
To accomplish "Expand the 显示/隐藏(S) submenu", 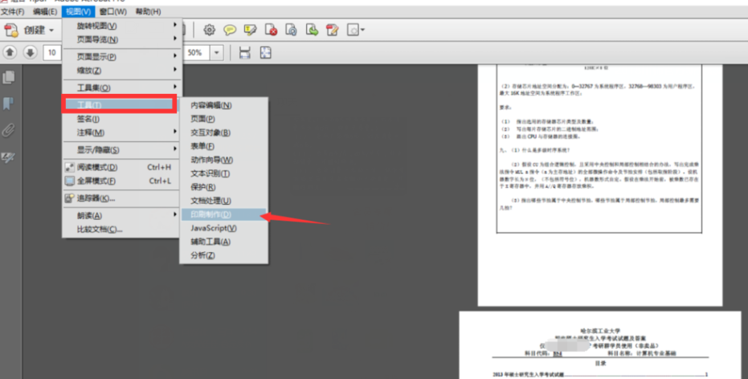I will 121,149.
